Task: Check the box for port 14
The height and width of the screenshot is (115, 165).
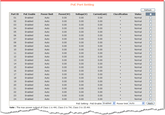Action: click(x=151, y=64)
